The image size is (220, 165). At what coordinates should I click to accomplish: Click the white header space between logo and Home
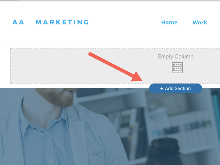click(x=125, y=22)
